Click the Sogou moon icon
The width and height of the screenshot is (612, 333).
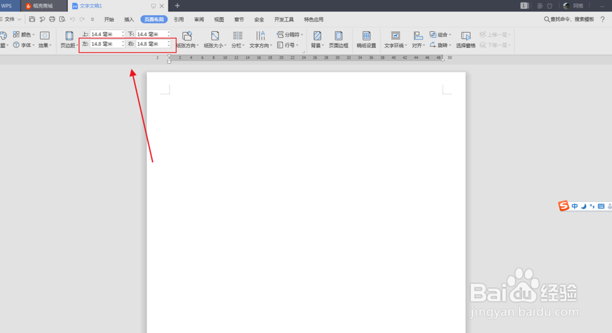[583, 206]
